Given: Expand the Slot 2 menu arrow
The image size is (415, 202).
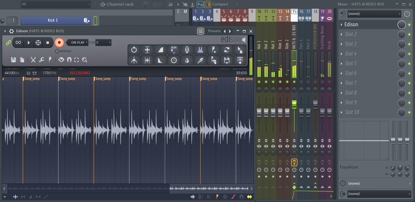Looking at the screenshot, I should (341, 34).
